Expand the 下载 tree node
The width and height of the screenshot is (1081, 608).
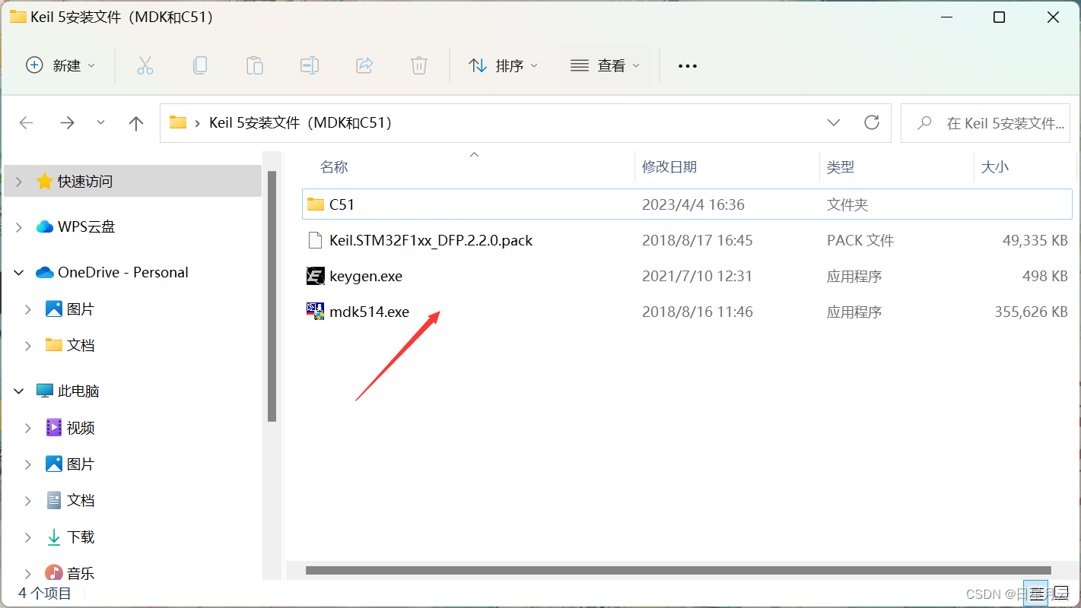coord(28,537)
